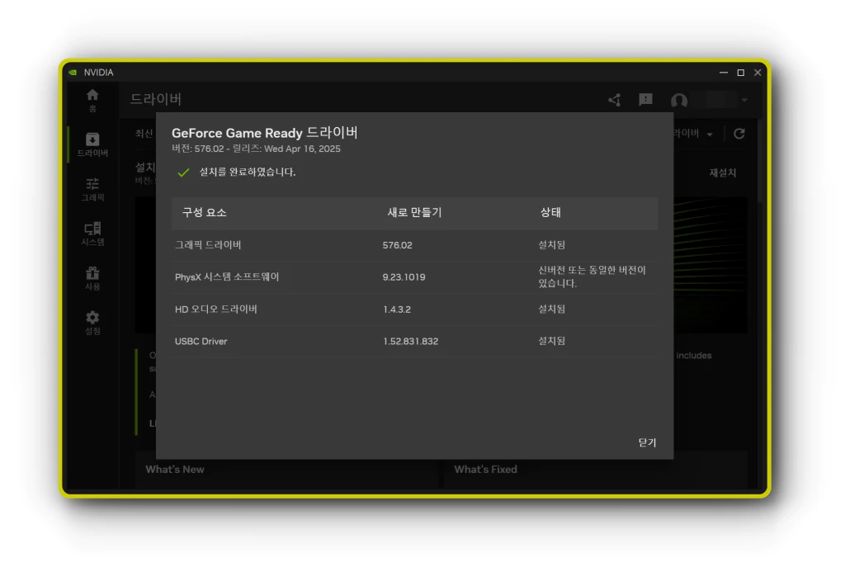Click version value 1.52.831.832

(410, 341)
